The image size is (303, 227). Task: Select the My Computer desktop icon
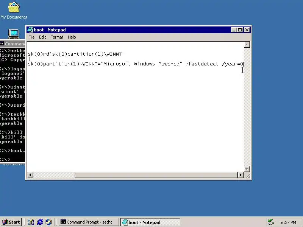coord(14,34)
